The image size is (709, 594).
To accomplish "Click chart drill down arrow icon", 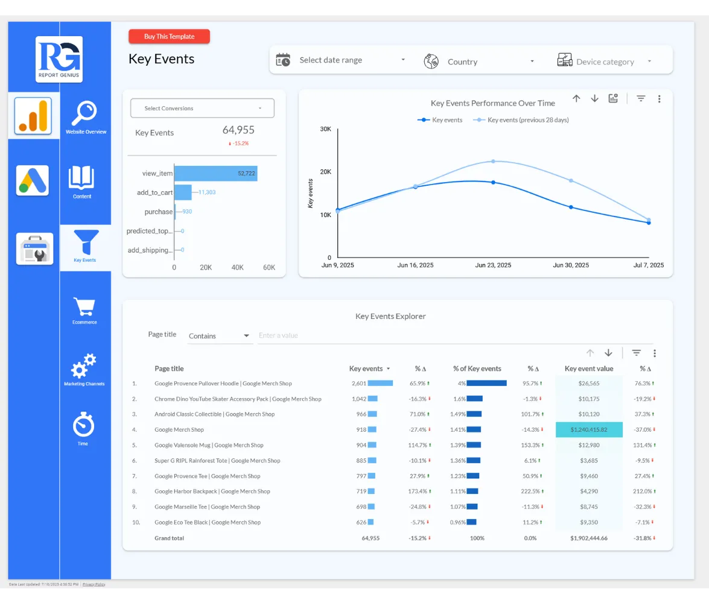I will click(x=594, y=98).
